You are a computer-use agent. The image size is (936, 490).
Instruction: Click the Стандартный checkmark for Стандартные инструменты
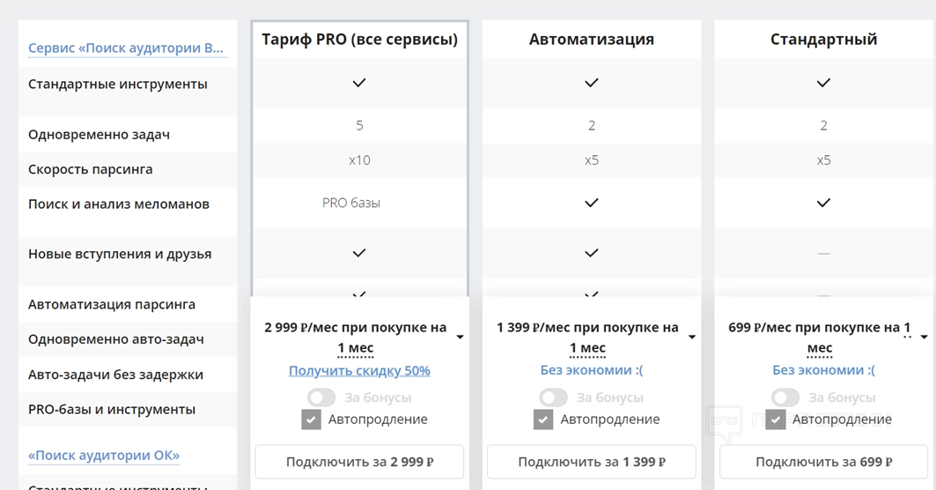coord(823,83)
